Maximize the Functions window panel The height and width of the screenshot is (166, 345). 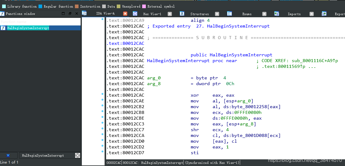click(x=63, y=14)
